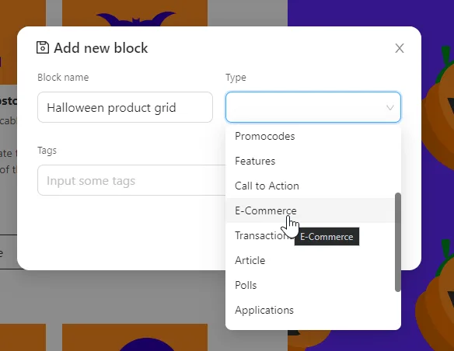Image resolution: width=454 pixels, height=351 pixels.
Task: Select the Features option
Action: click(313, 161)
